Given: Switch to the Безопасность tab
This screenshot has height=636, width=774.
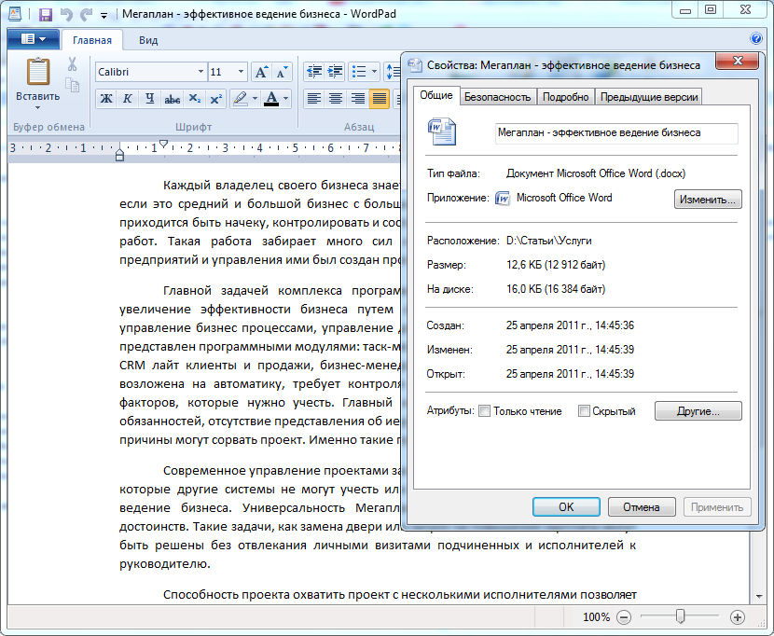Looking at the screenshot, I should 497,97.
